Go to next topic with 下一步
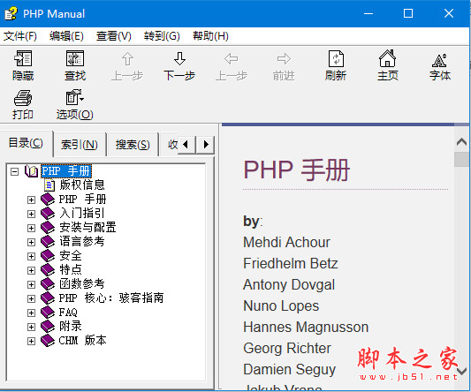This screenshot has width=471, height=392. tap(179, 65)
